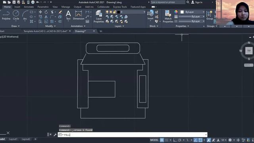Toggle ortho mode in status bar

tap(175, 140)
